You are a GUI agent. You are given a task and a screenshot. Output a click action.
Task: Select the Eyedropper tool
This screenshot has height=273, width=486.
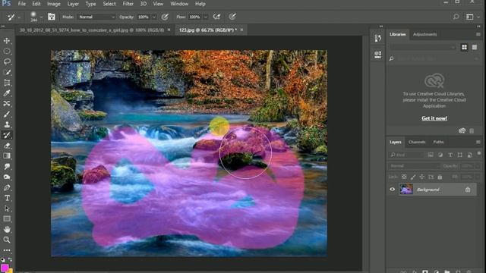(7, 93)
